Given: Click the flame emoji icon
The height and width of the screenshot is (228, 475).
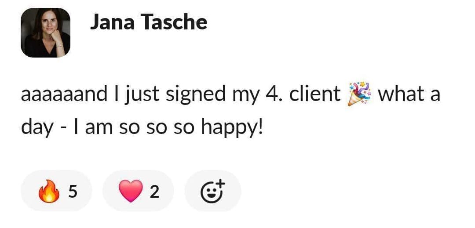Looking at the screenshot, I should click(x=48, y=192).
